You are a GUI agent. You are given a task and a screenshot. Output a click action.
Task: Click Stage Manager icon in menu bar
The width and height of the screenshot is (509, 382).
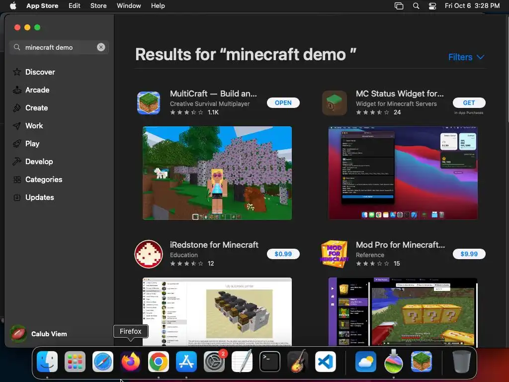coord(399,6)
